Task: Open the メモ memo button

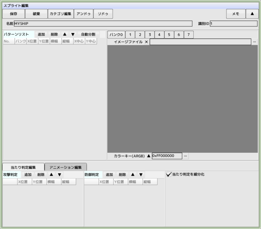Action: click(236, 14)
